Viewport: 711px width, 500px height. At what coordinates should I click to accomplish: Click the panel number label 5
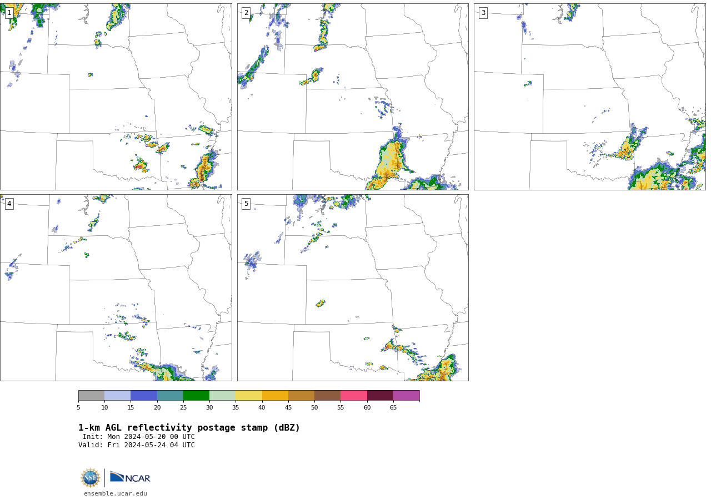(246, 204)
